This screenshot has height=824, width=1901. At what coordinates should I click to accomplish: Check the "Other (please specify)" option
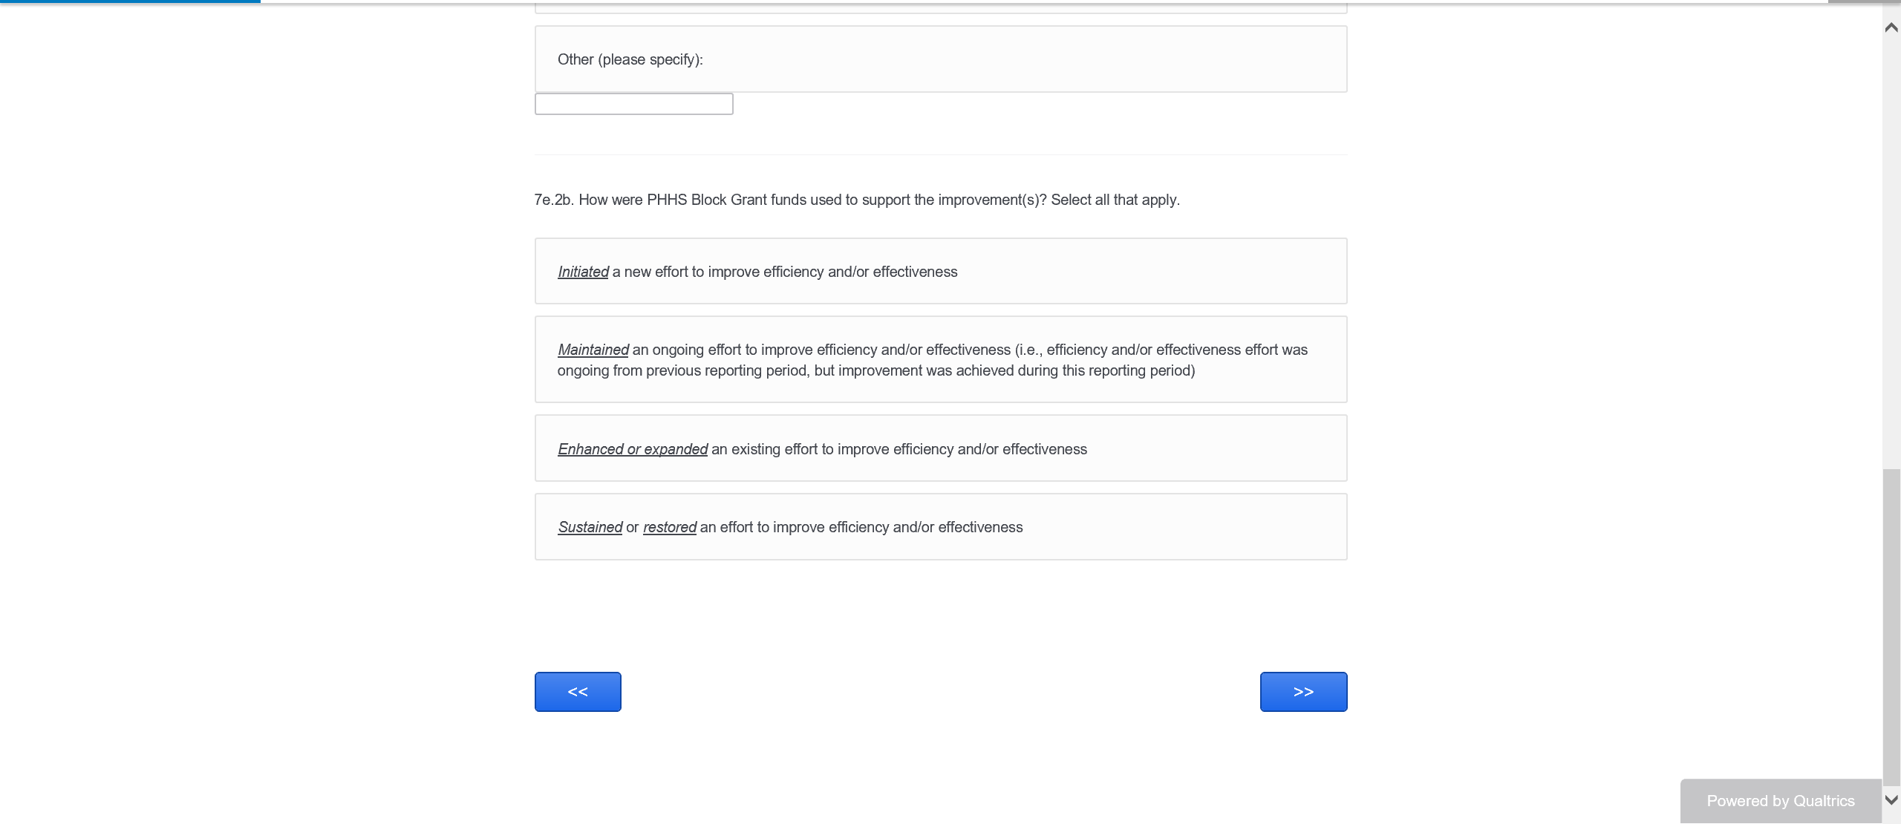click(x=940, y=59)
